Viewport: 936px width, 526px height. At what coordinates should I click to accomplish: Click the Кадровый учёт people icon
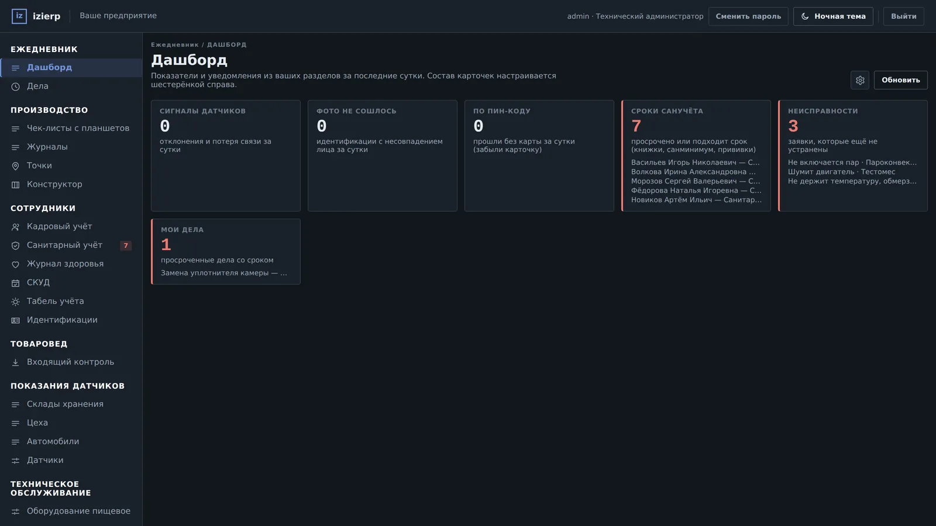pos(16,227)
